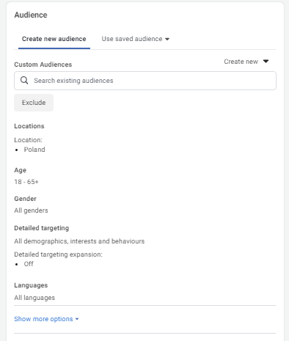
Task: Open the Use saved audience tab
Action: pos(136,39)
